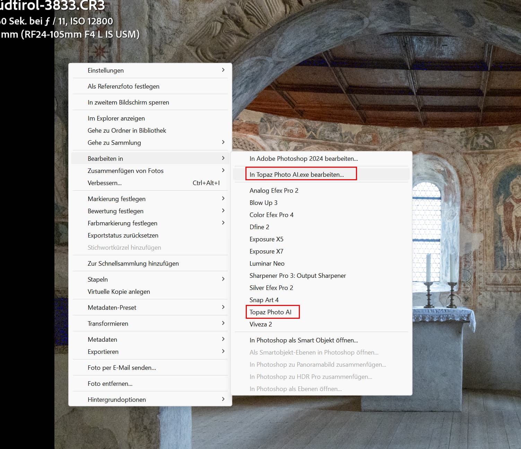Expand the Farbmarkierung festlegen submenu
The height and width of the screenshot is (449, 521).
tap(122, 223)
